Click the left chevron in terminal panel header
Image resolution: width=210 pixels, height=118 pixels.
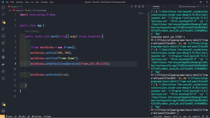[x=203, y=7]
